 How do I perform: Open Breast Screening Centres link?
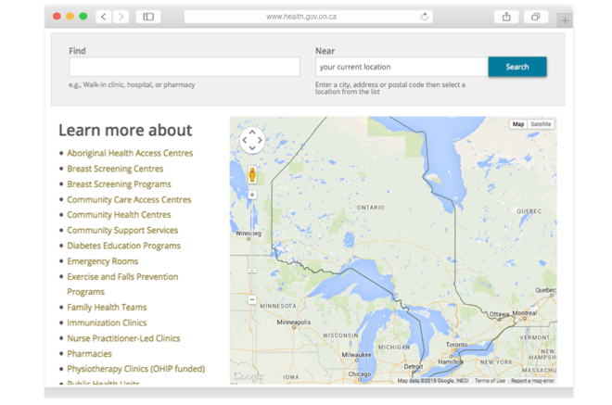(x=115, y=169)
